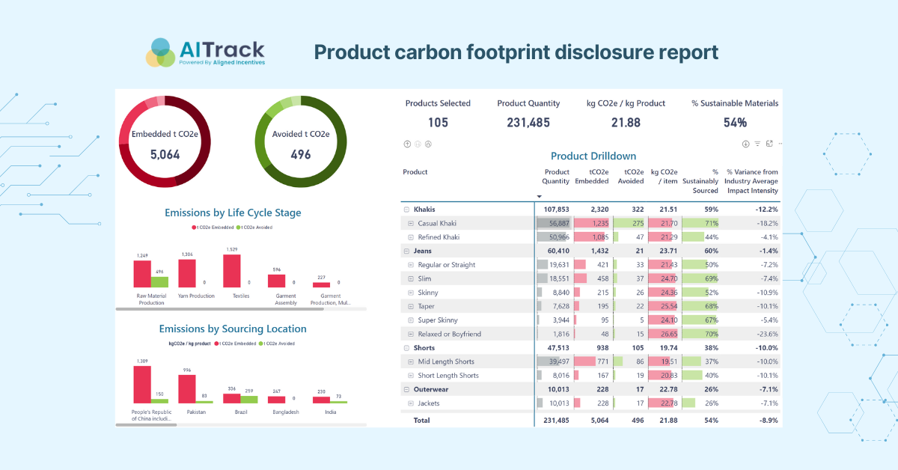Click the red t CO2e Embedded legend swatch

tap(194, 227)
